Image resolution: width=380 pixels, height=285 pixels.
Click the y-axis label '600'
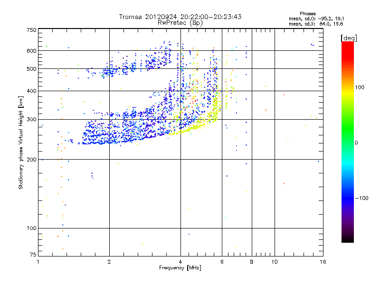(x=31, y=51)
